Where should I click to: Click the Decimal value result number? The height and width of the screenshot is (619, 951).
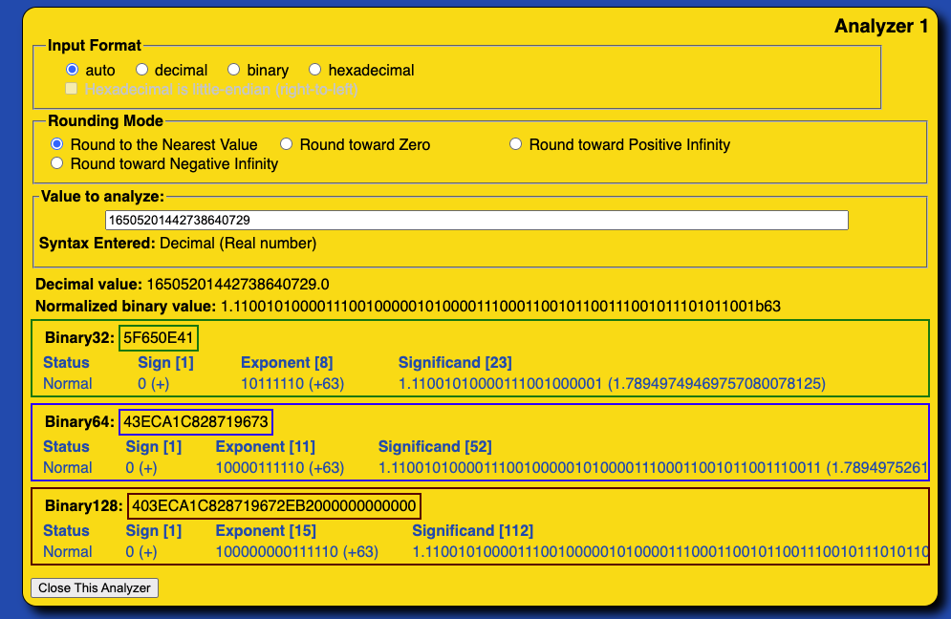[x=237, y=285]
